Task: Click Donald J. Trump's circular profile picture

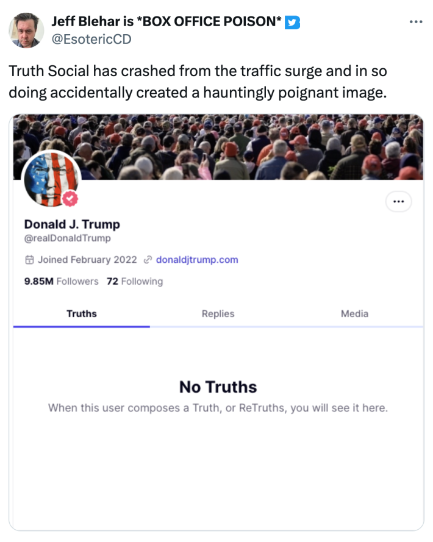Action: click(51, 179)
